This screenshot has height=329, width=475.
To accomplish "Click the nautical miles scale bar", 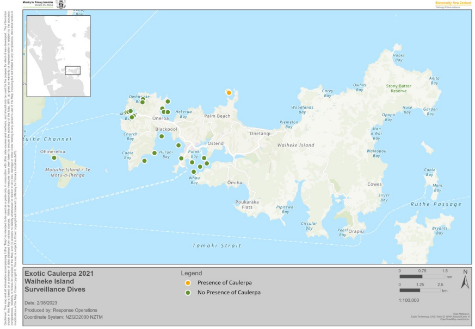I will click(x=422, y=276).
